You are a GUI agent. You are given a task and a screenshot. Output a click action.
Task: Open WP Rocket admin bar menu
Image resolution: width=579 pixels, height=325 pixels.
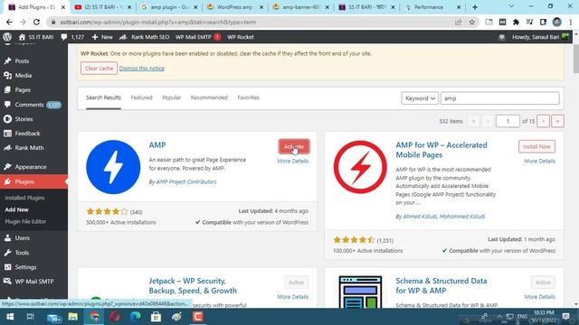[241, 37]
